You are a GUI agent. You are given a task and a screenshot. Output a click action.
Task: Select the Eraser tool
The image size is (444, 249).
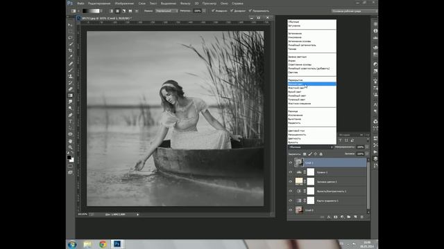click(x=70, y=89)
